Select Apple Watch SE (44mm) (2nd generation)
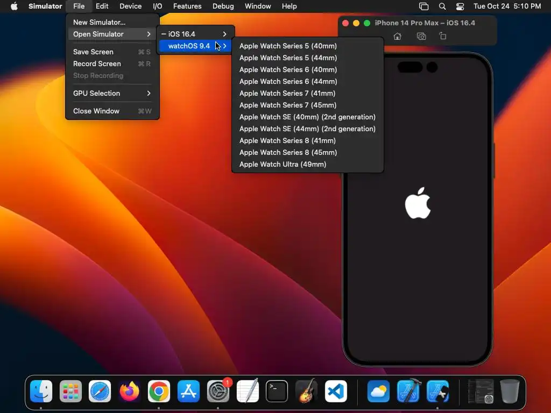The image size is (551, 413). (307, 129)
